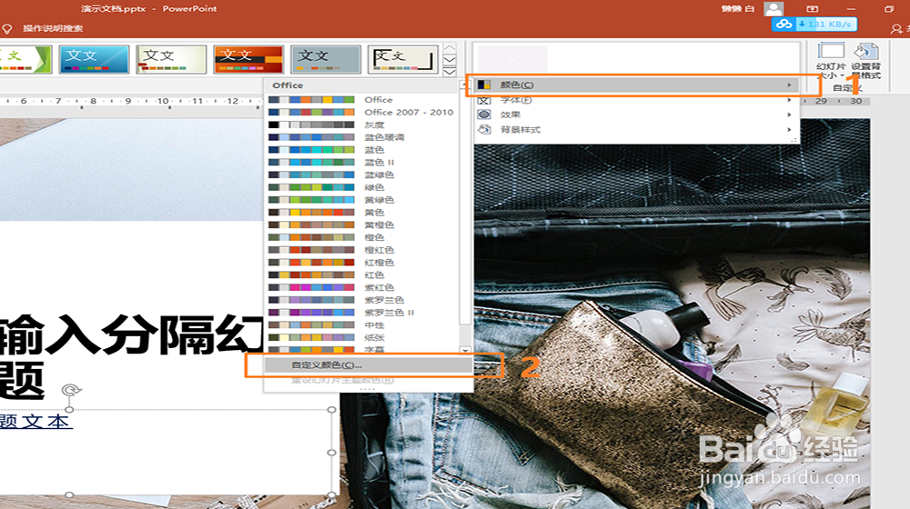The image size is (910, 509).
Task: Pick the 蓝色 II color scheme
Action: coord(363,163)
